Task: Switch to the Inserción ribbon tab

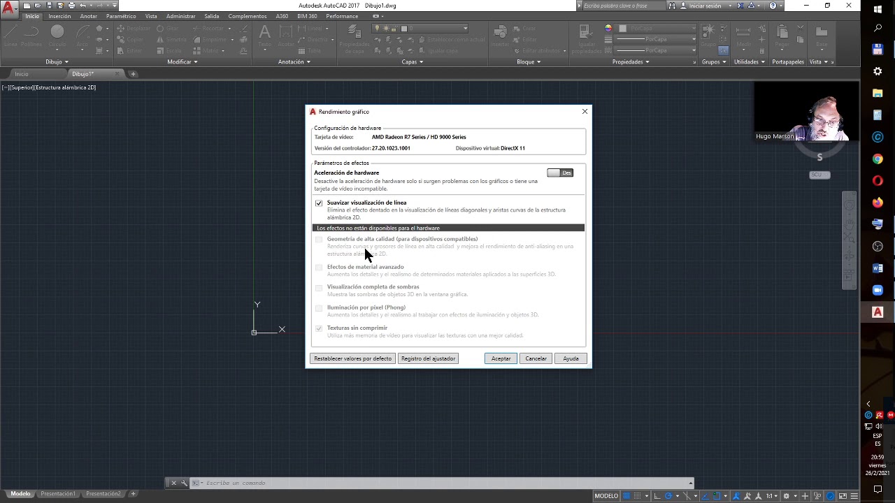Action: (59, 16)
